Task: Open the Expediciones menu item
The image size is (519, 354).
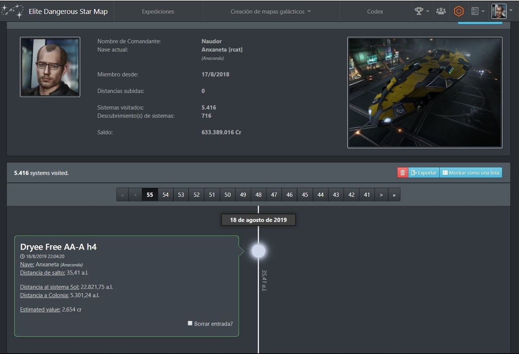Action: (158, 11)
